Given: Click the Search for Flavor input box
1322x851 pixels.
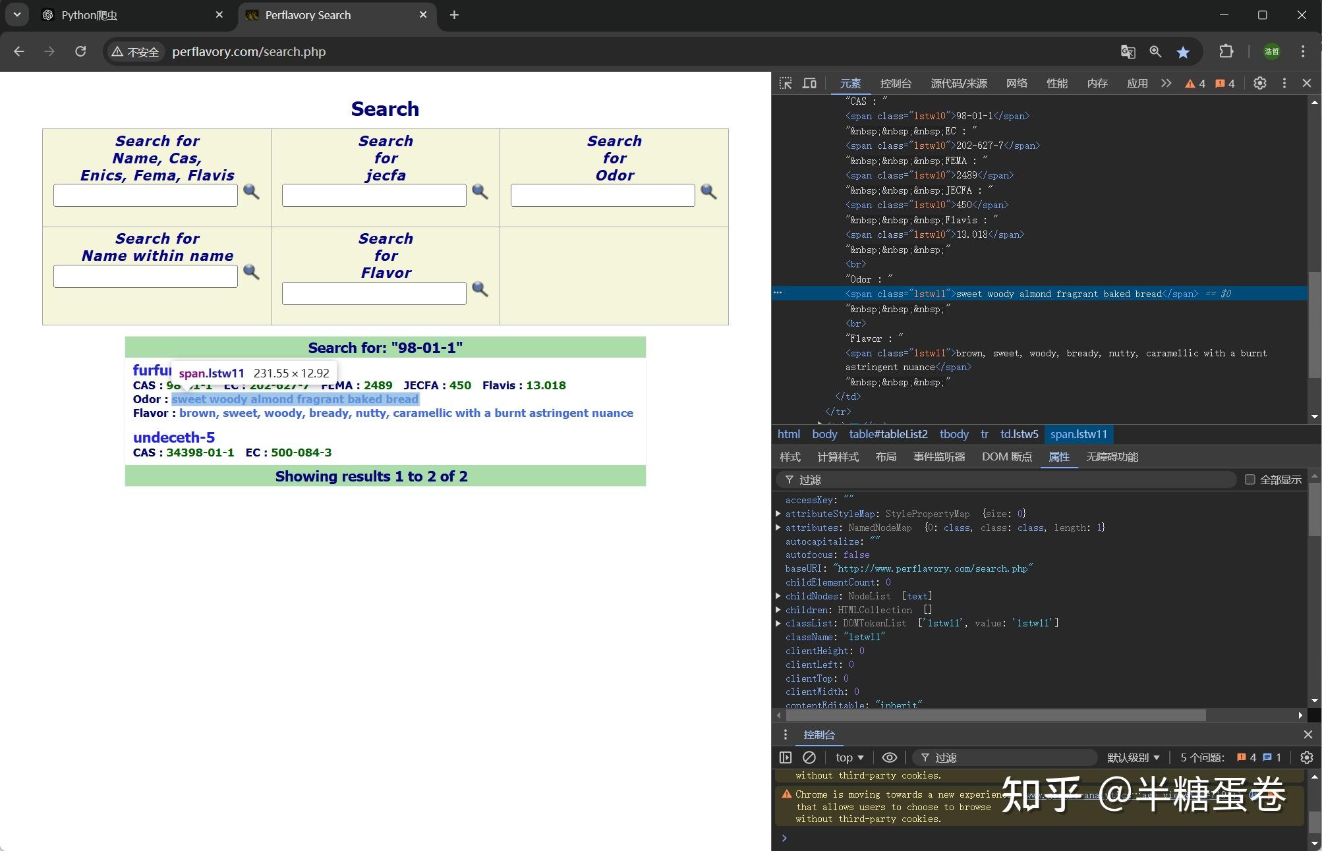Looking at the screenshot, I should pyautogui.click(x=374, y=292).
